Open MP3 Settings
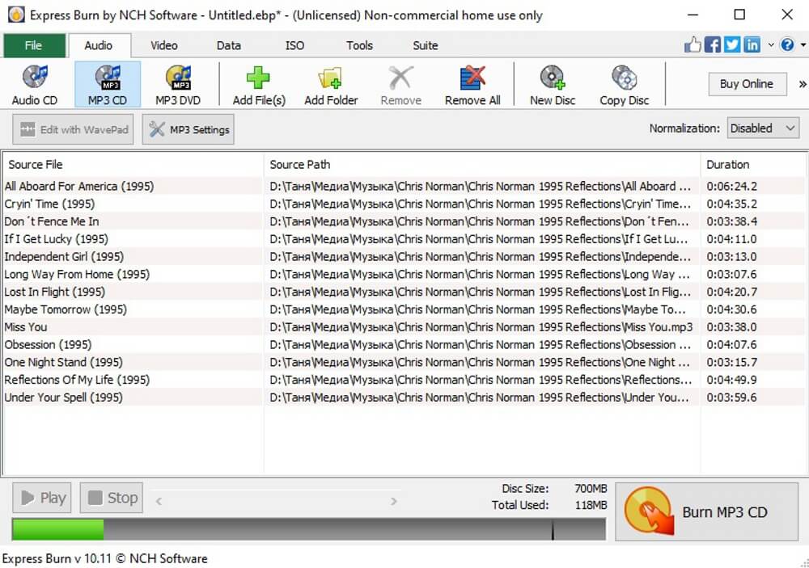The height and width of the screenshot is (568, 809). [x=188, y=129]
